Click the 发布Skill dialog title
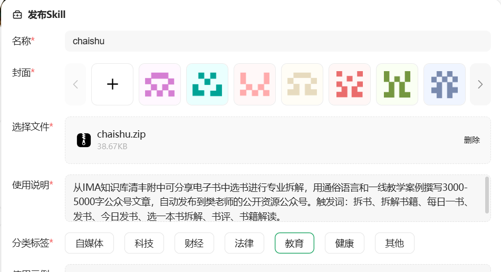Screen dimensions: 501x272 46,15
